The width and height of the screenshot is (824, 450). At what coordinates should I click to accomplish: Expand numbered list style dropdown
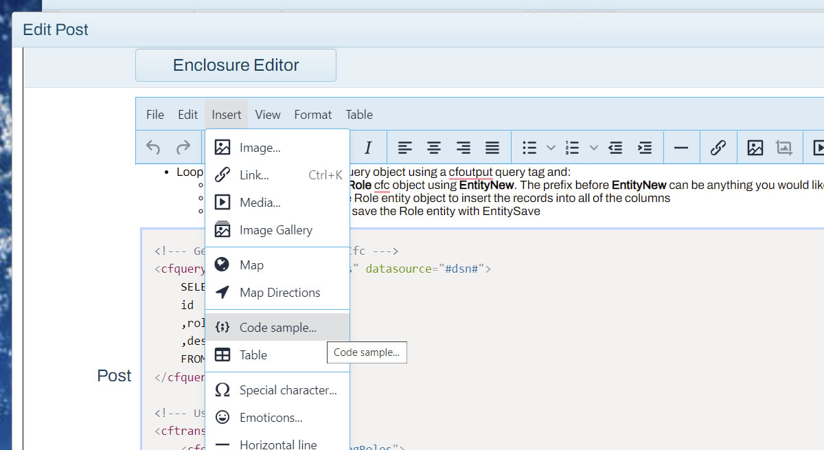594,147
